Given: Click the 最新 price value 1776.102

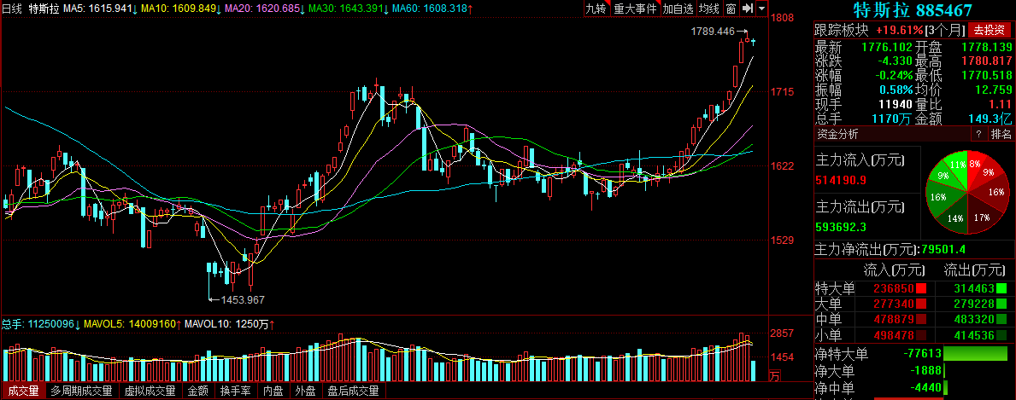Looking at the screenshot, I should point(887,47).
